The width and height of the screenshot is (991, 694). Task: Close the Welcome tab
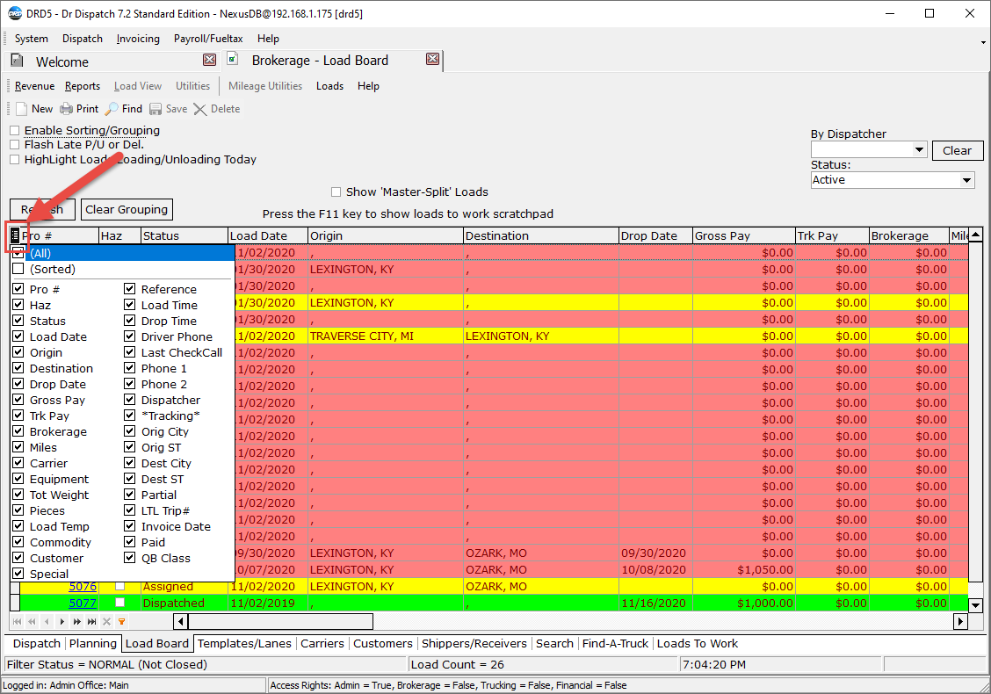click(209, 60)
